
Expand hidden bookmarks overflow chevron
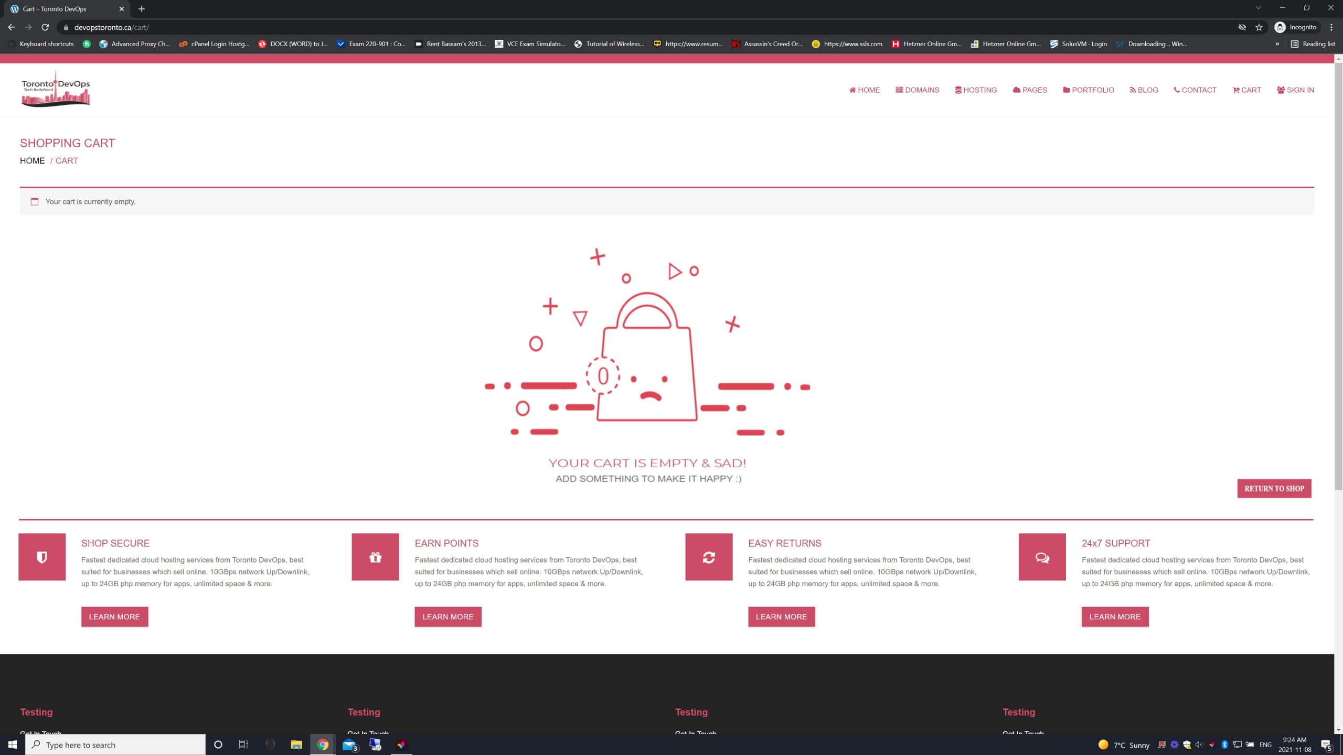pyautogui.click(x=1277, y=44)
